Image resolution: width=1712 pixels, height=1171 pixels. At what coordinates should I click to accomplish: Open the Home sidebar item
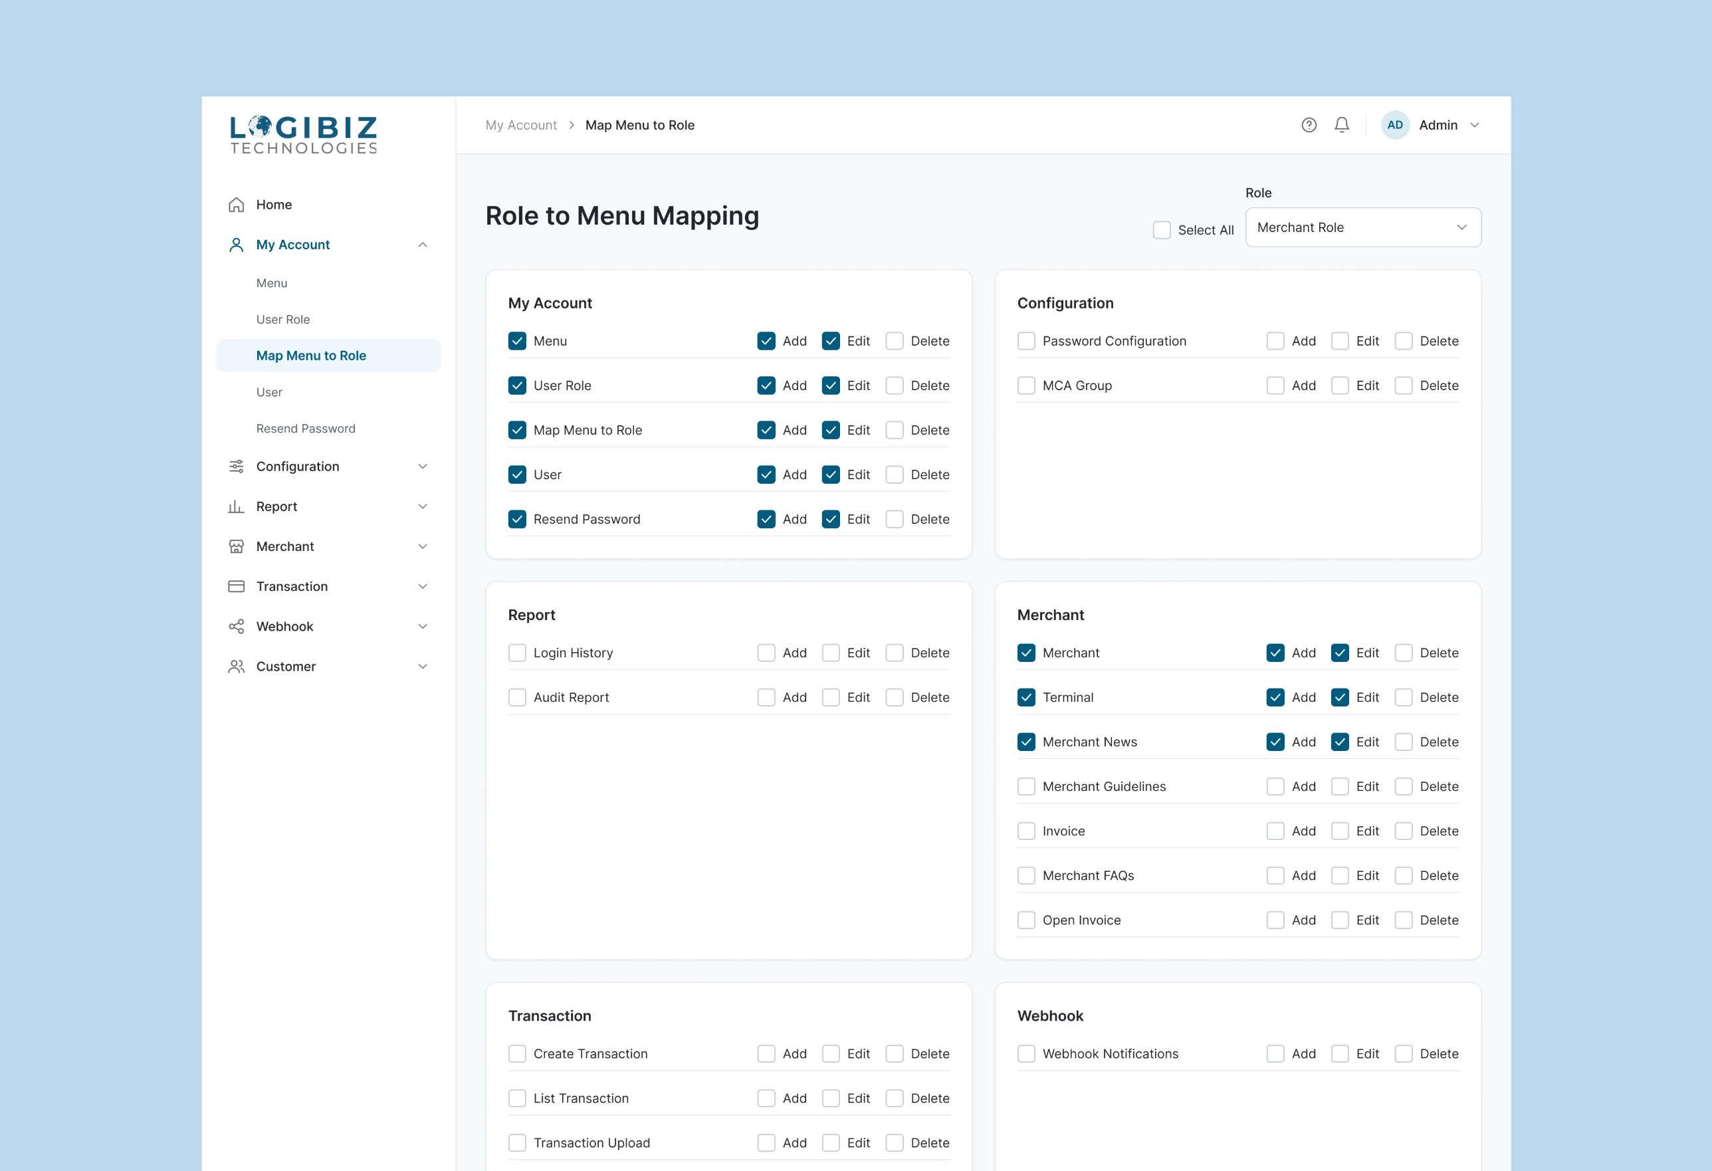(x=328, y=205)
